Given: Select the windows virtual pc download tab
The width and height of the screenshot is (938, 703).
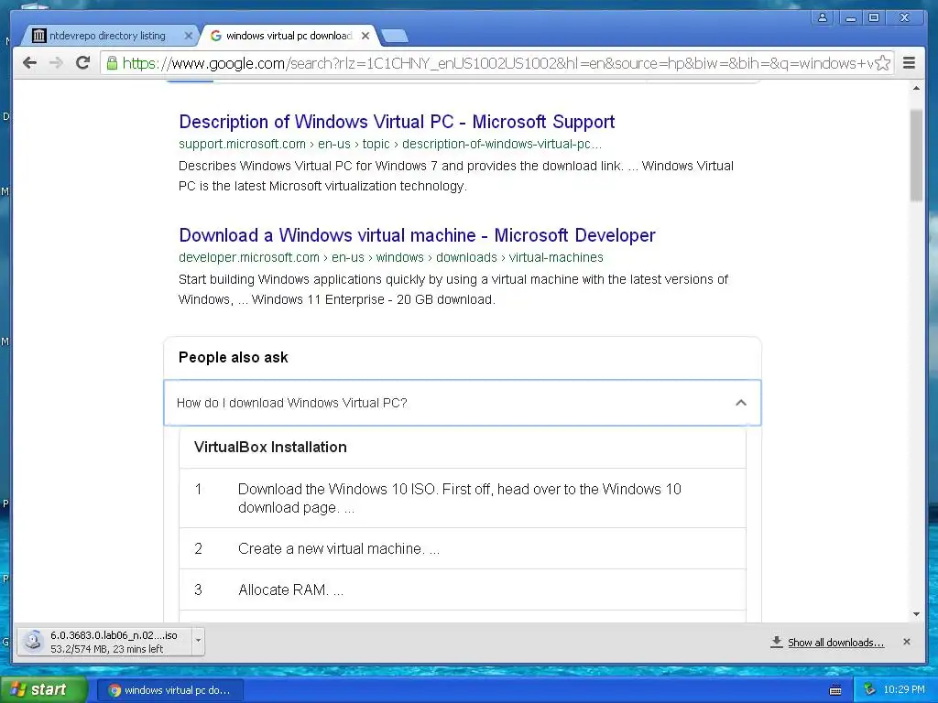Looking at the screenshot, I should pyautogui.click(x=289, y=36).
